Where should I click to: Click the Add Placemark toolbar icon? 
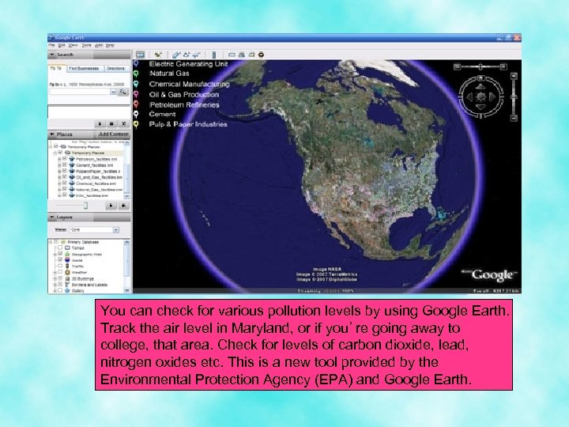pyautogui.click(x=158, y=55)
